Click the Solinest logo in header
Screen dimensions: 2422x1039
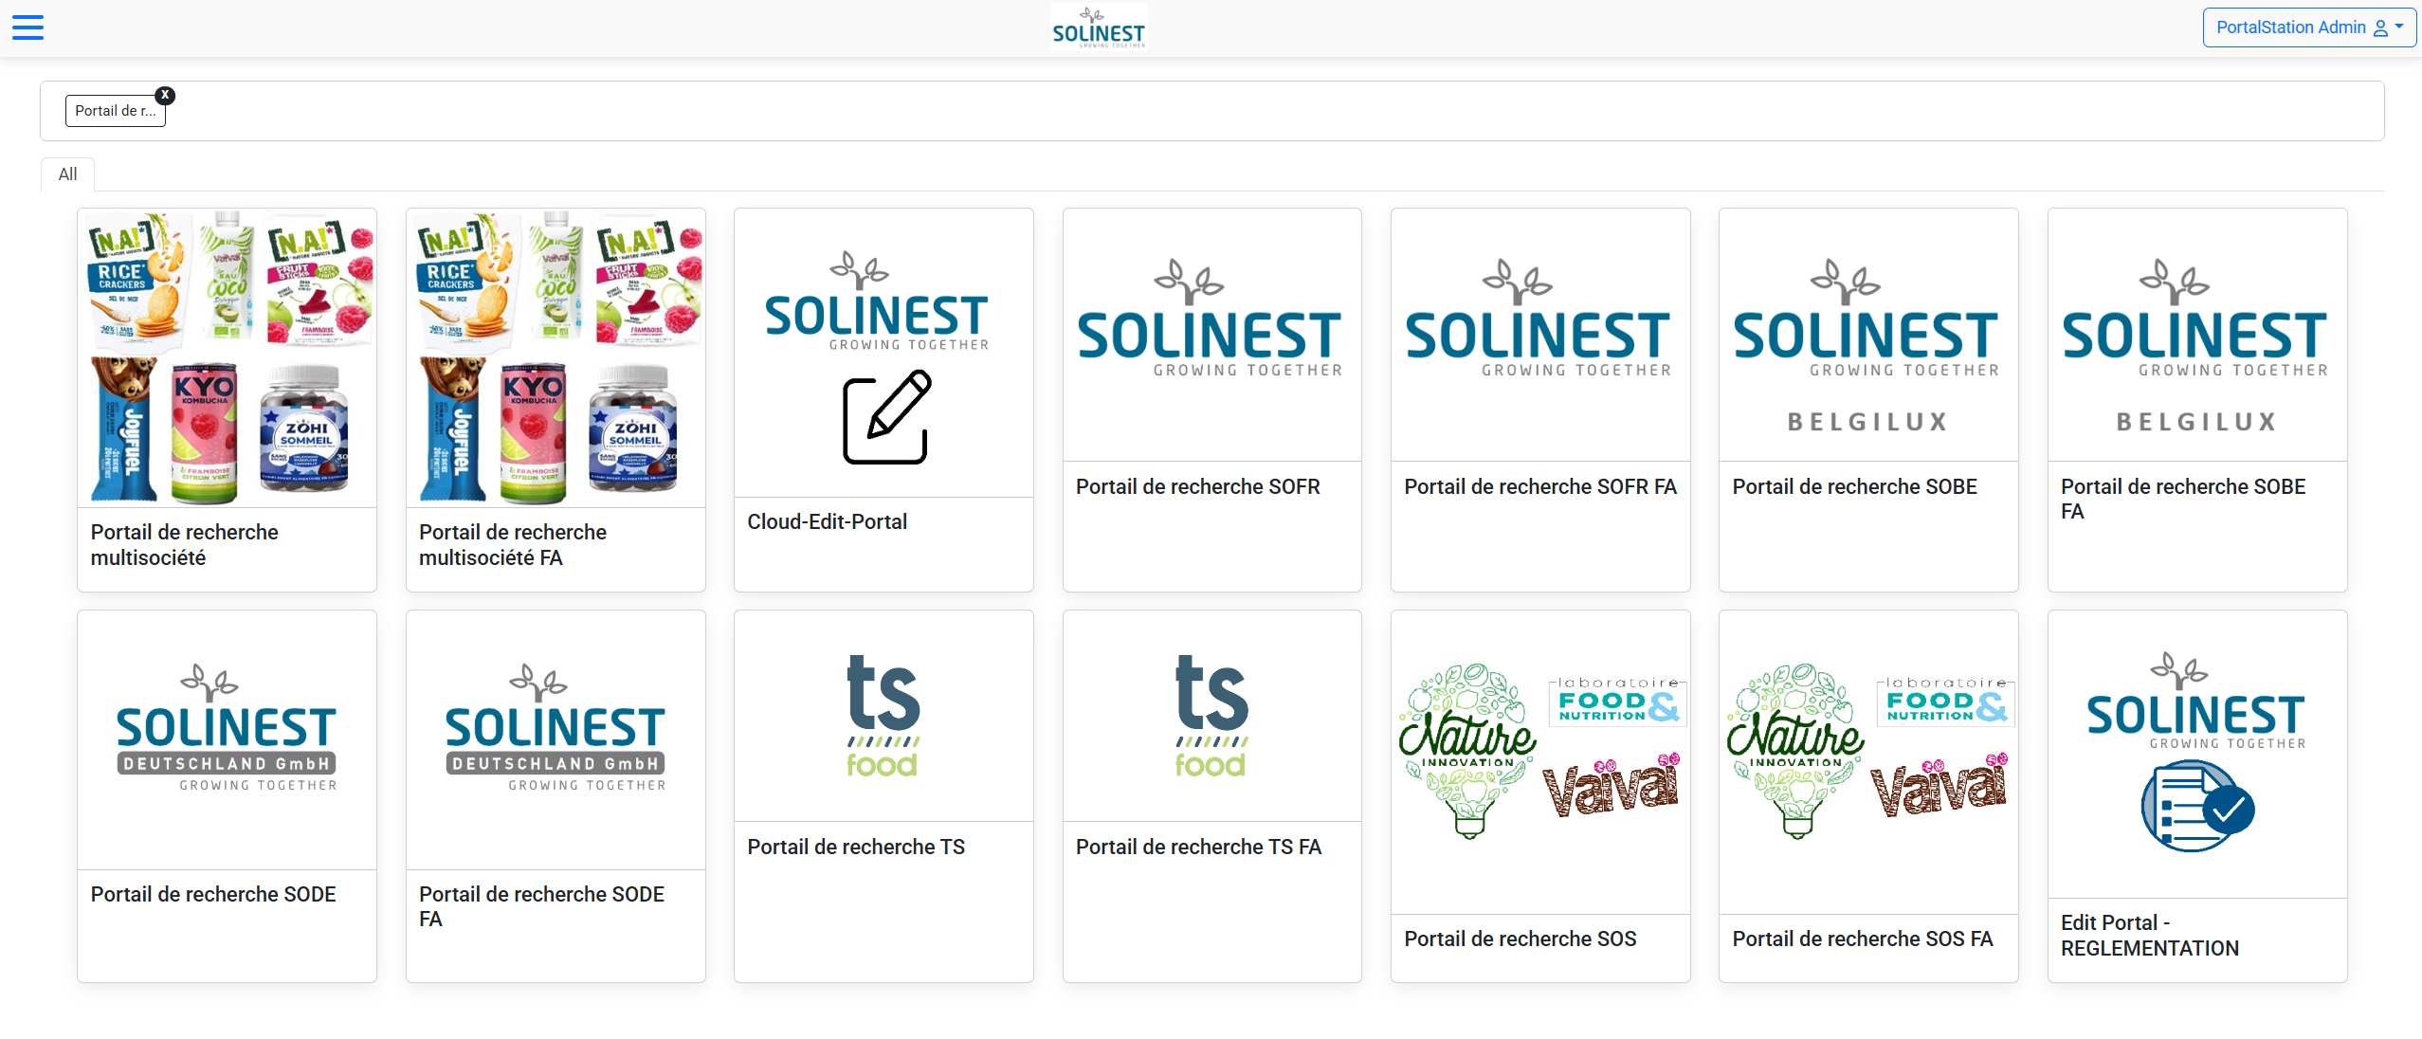(1098, 27)
